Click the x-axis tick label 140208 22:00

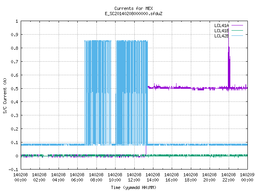(228, 177)
